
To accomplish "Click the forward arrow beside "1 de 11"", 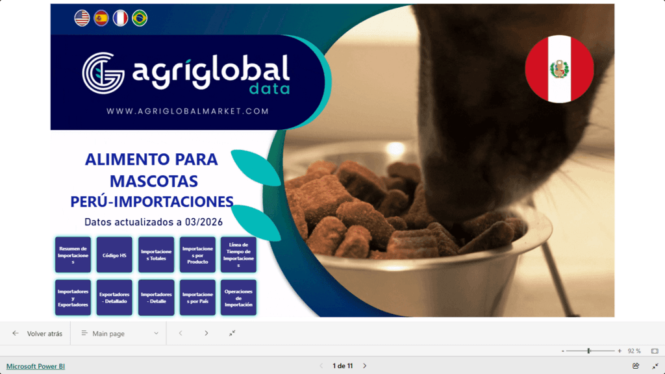I will 364,366.
